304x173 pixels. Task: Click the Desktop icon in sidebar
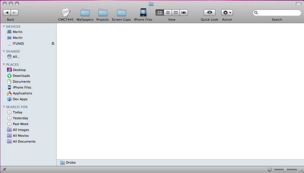[x=9, y=70]
